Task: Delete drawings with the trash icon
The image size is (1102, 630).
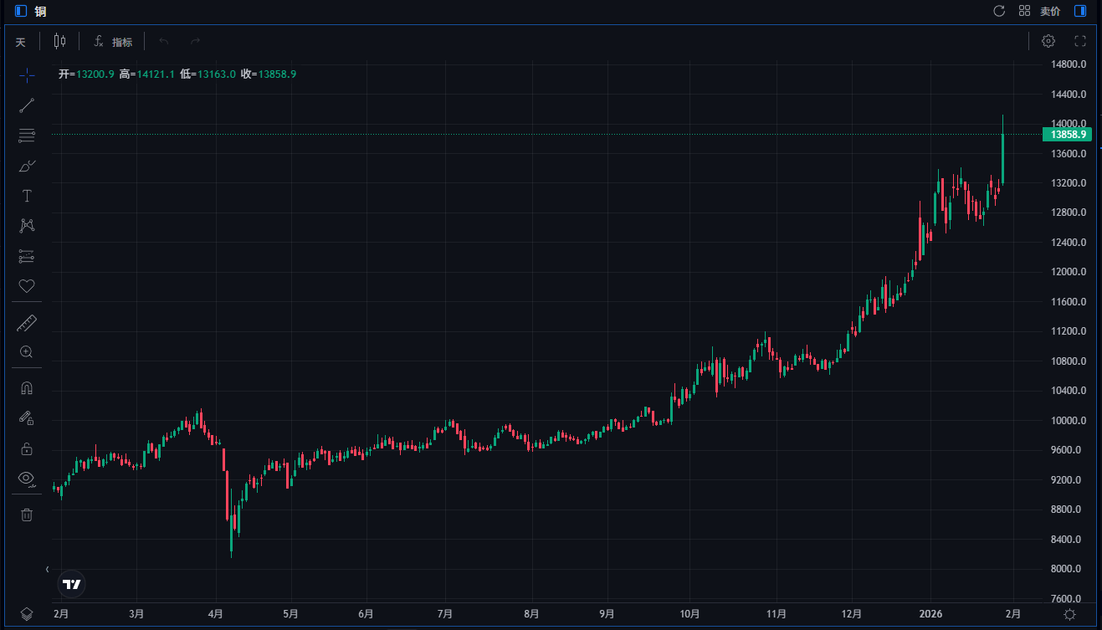Action: click(x=27, y=515)
